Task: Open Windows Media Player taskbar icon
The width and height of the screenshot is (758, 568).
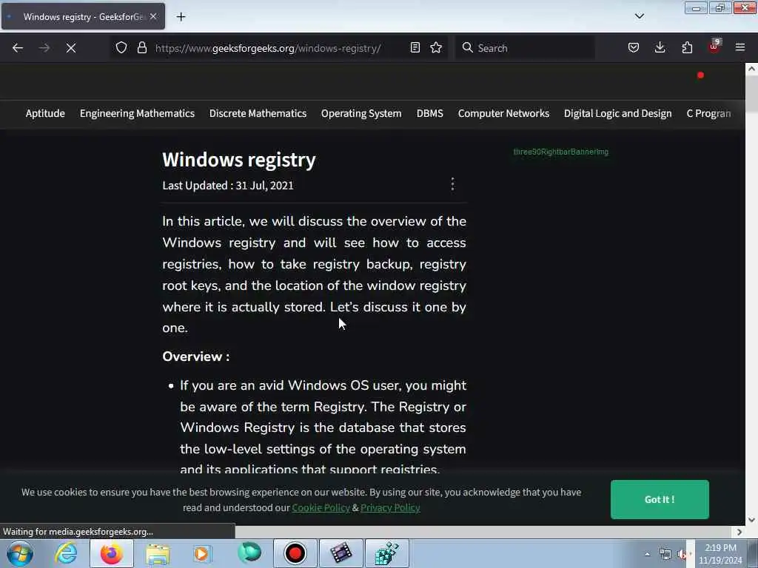Action: (203, 554)
